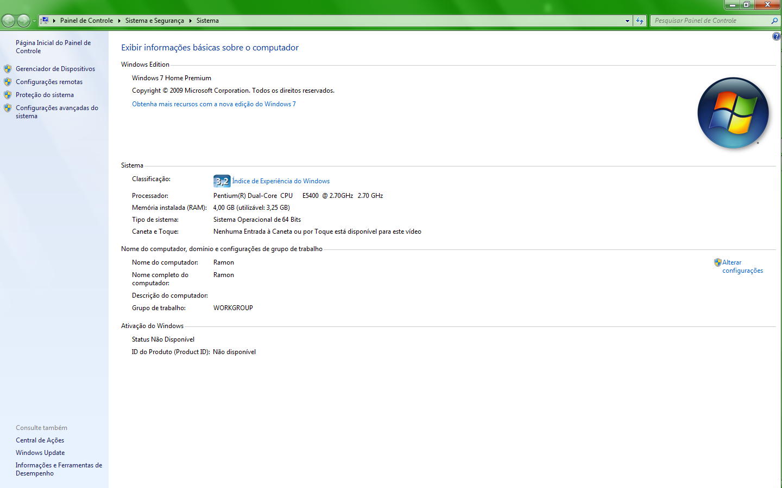
Task: Click Exibir informações básicas sobre o computador heading
Action: pyautogui.click(x=210, y=48)
